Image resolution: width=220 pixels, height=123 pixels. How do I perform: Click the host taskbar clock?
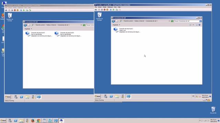213,121
